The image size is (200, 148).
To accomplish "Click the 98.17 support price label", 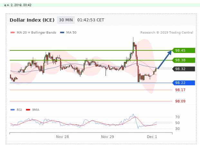I will point(180,90).
